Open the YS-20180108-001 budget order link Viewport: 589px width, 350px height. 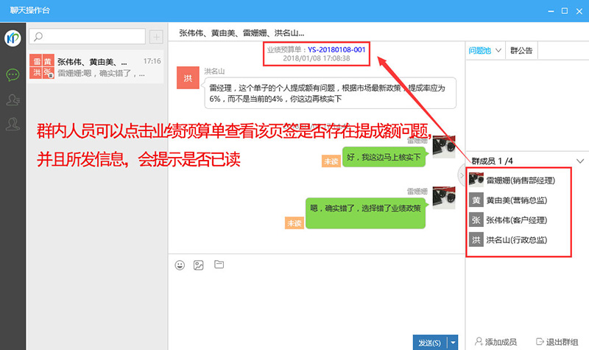coord(336,49)
